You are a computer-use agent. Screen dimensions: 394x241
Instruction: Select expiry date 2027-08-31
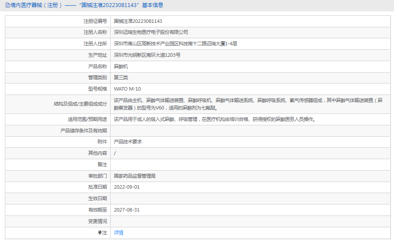tap(126, 210)
